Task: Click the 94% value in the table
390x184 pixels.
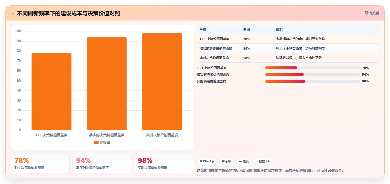Action: point(247,49)
